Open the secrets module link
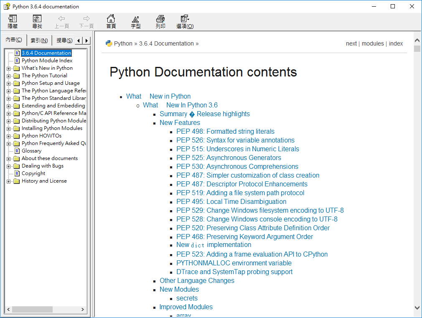This screenshot has height=318, width=422. tap(187, 298)
